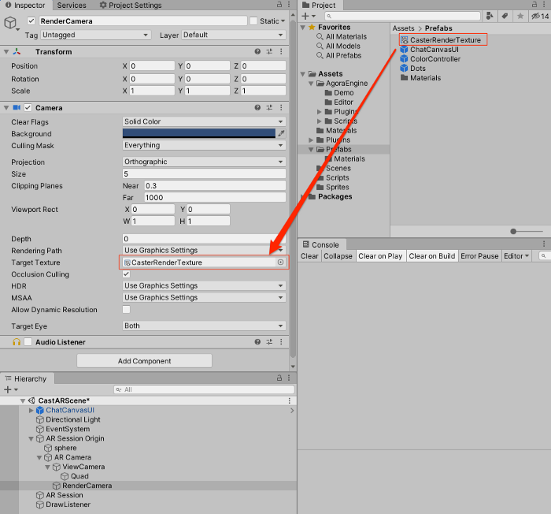Toggle Occlusion Culling checkbox
This screenshot has height=514, width=551.
[x=126, y=274]
